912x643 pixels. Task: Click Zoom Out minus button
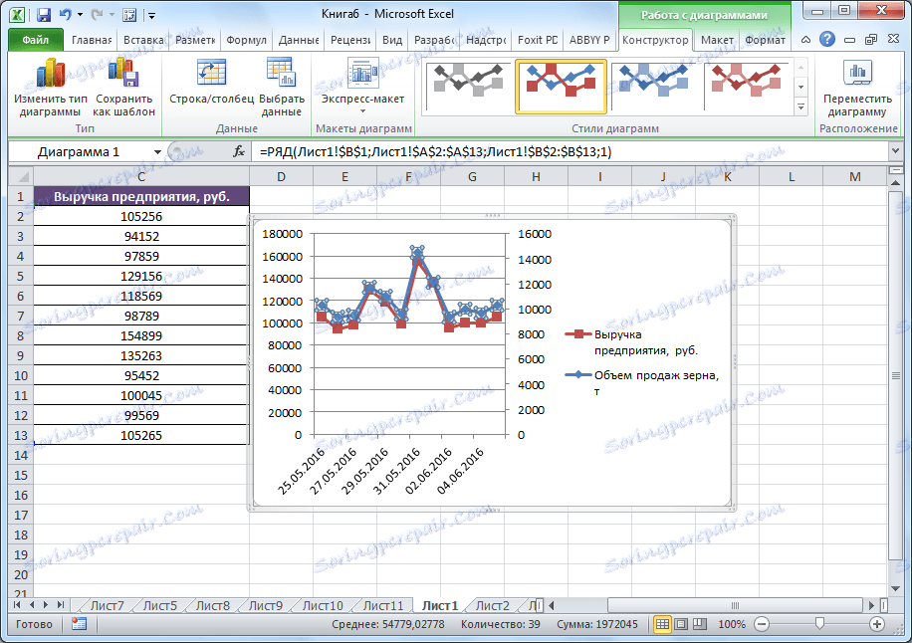pyautogui.click(x=763, y=624)
